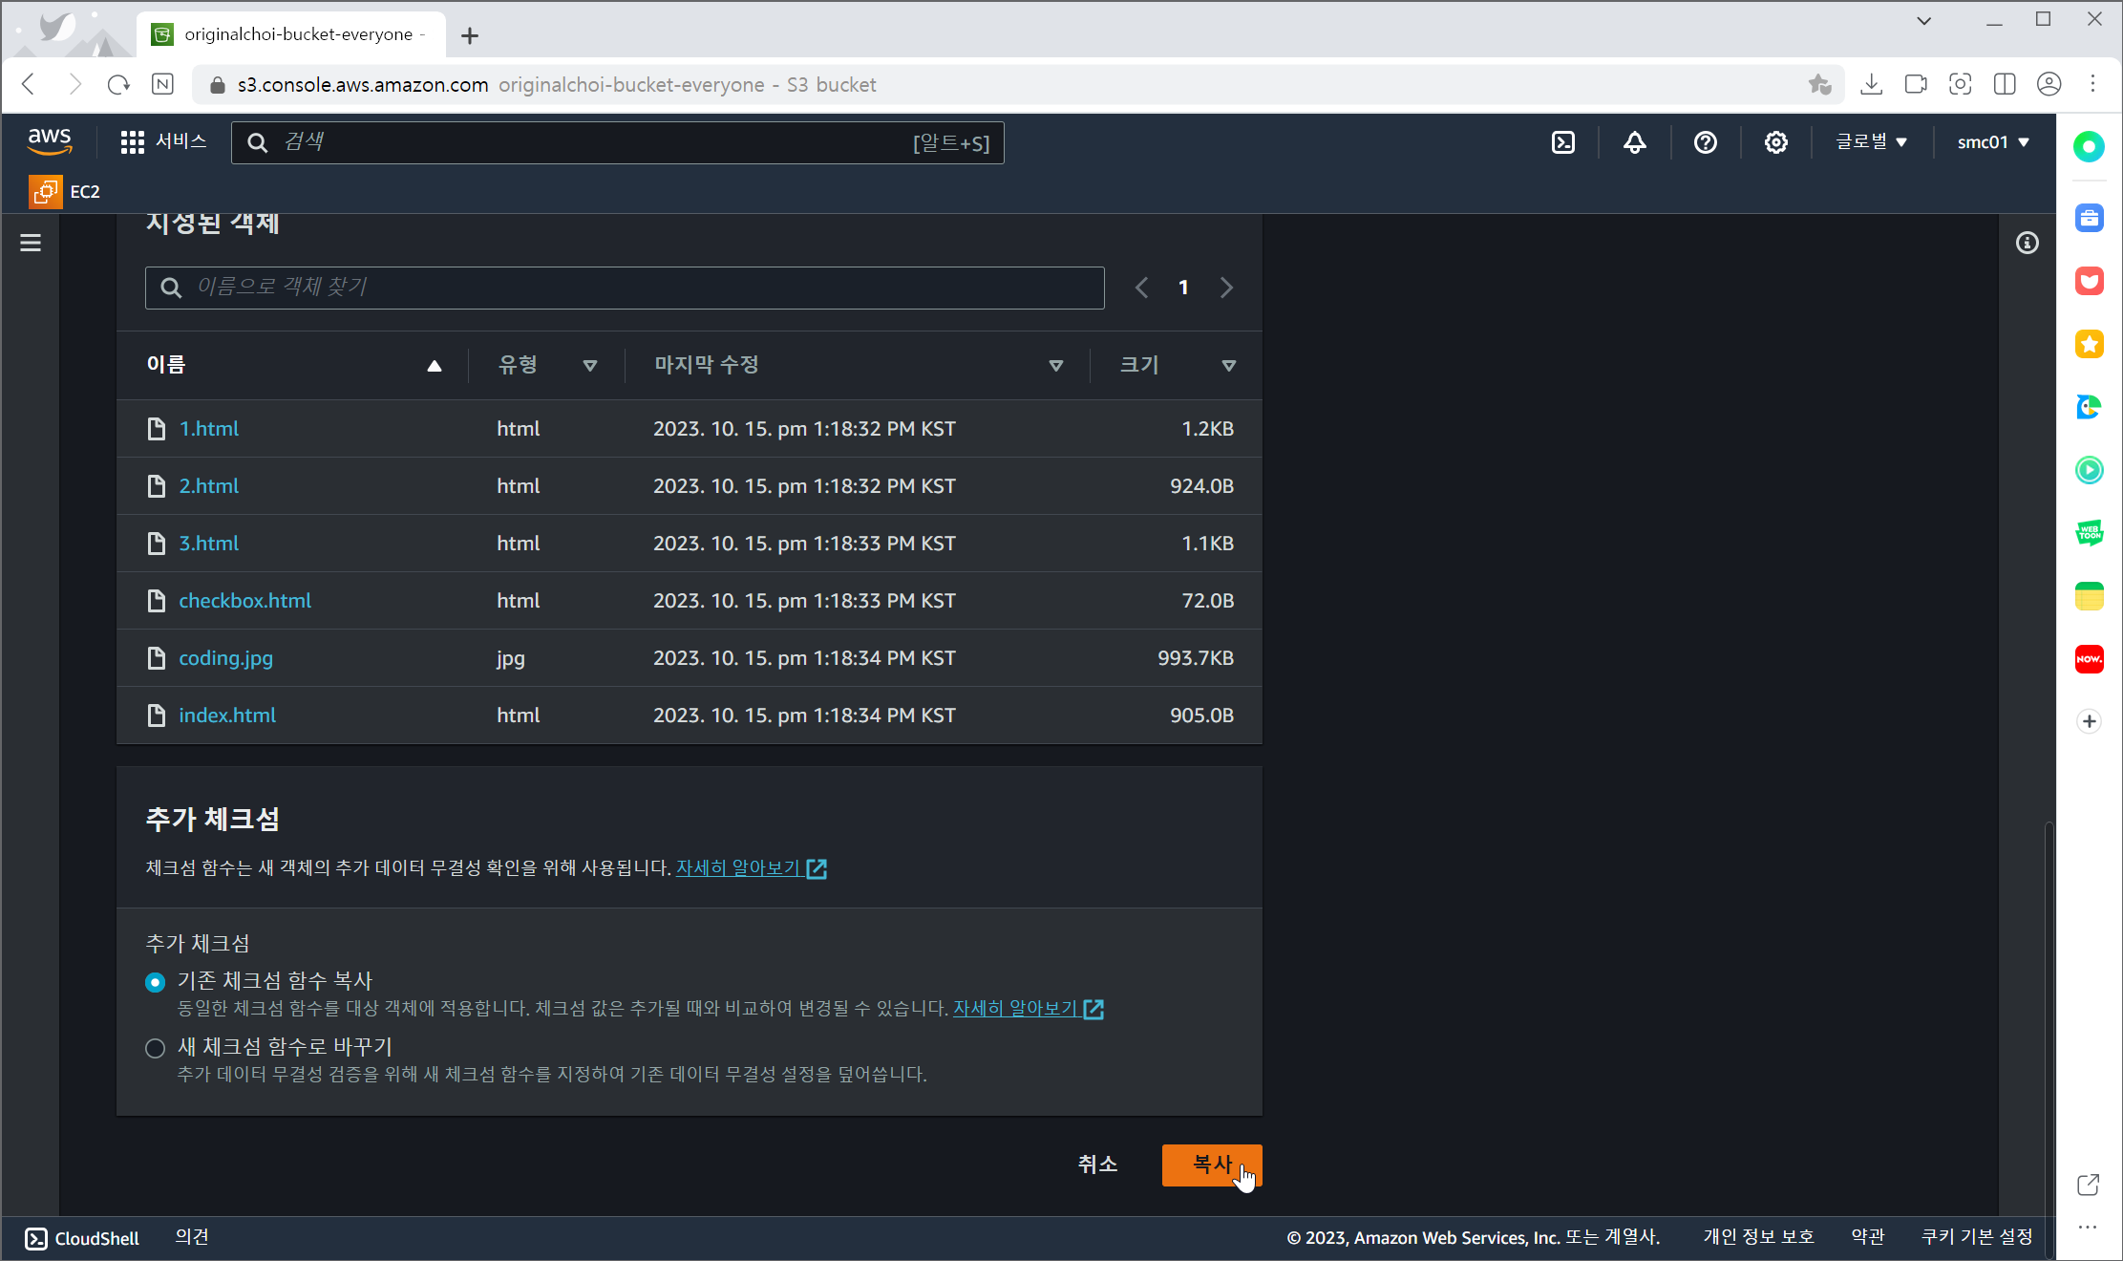Go to previous page of objects
The height and width of the screenshot is (1261, 2123).
(1141, 288)
